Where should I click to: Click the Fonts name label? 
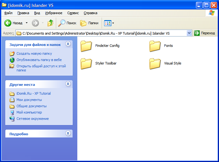pos(169,46)
